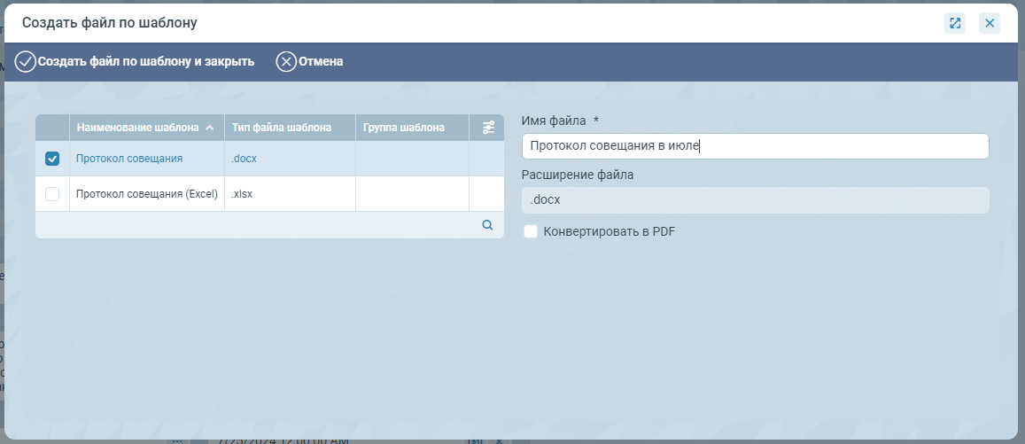Viewport: 1025px width, 444px height.
Task: Enable 'Конвертировать в PDF' checkbox
Action: coord(531,231)
